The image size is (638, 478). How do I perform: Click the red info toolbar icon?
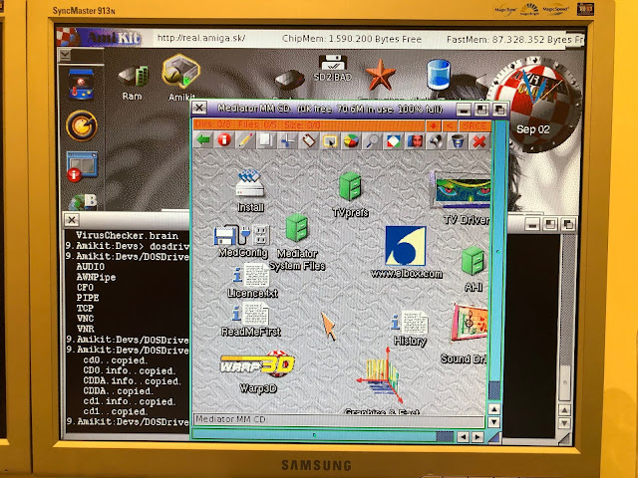click(x=224, y=140)
